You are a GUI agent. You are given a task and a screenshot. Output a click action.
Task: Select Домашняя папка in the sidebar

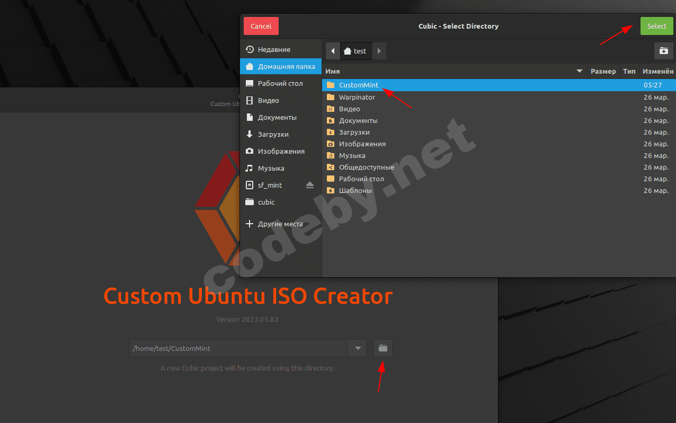(x=281, y=66)
